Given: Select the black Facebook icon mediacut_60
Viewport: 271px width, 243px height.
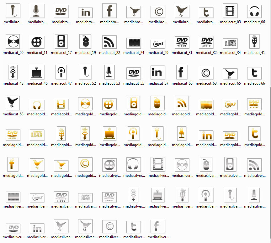Looking at the screenshot, I should pos(182,72).
